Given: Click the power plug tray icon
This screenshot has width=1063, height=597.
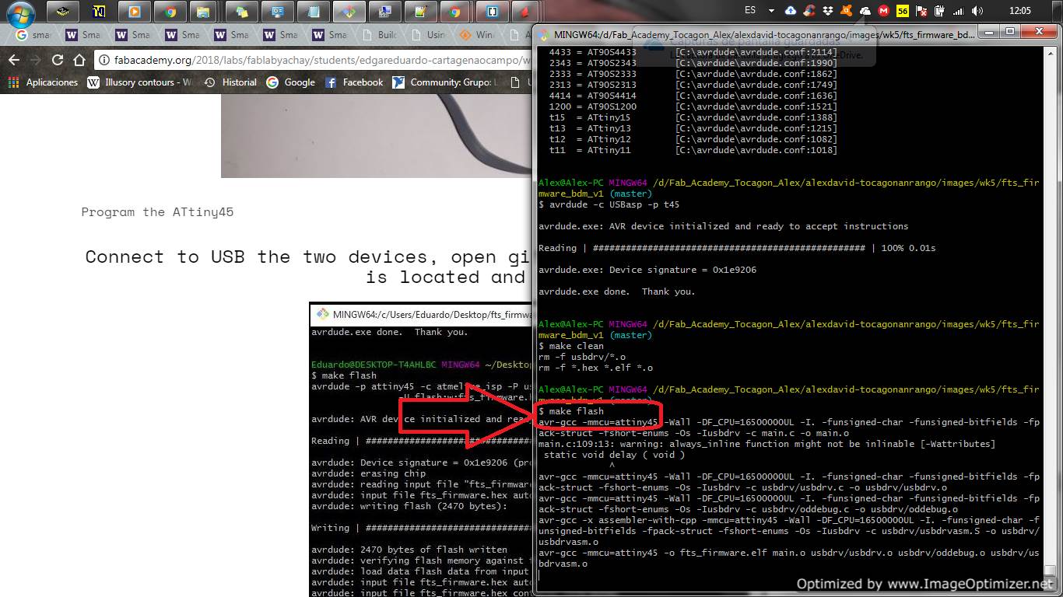Looking at the screenshot, I should tap(940, 11).
